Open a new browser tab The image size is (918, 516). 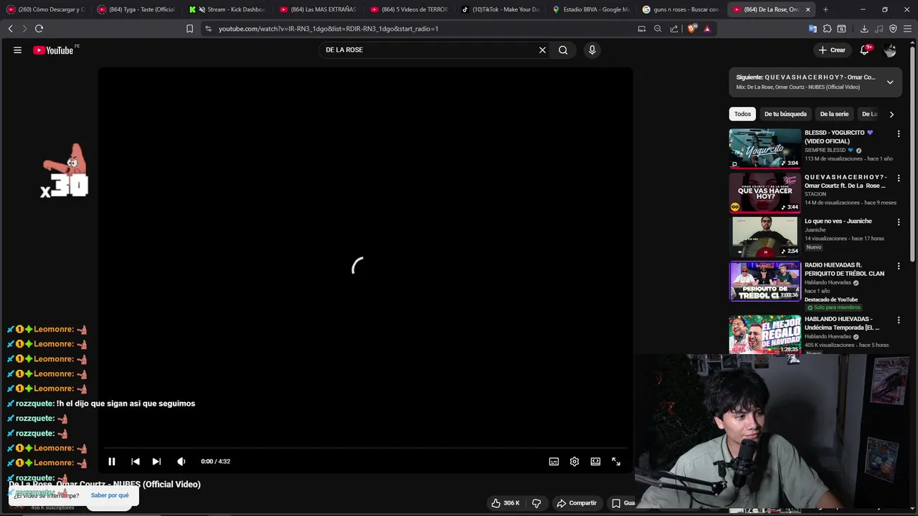825,9
